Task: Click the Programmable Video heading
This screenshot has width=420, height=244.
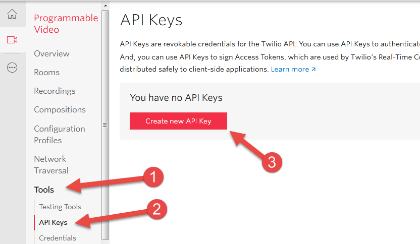Action: 66,24
